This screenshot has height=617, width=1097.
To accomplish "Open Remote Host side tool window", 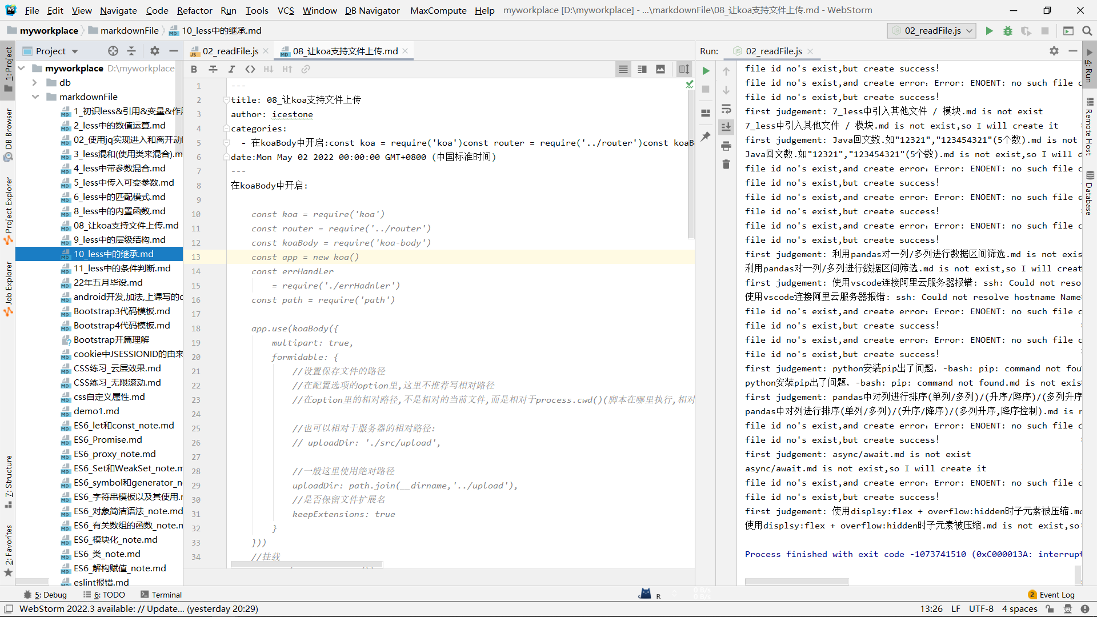I will click(x=1090, y=126).
